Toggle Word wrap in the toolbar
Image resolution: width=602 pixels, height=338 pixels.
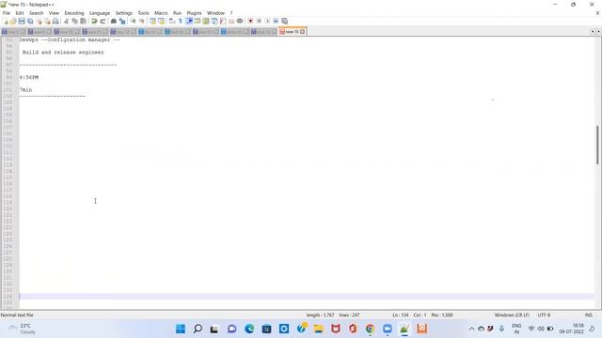coord(171,21)
